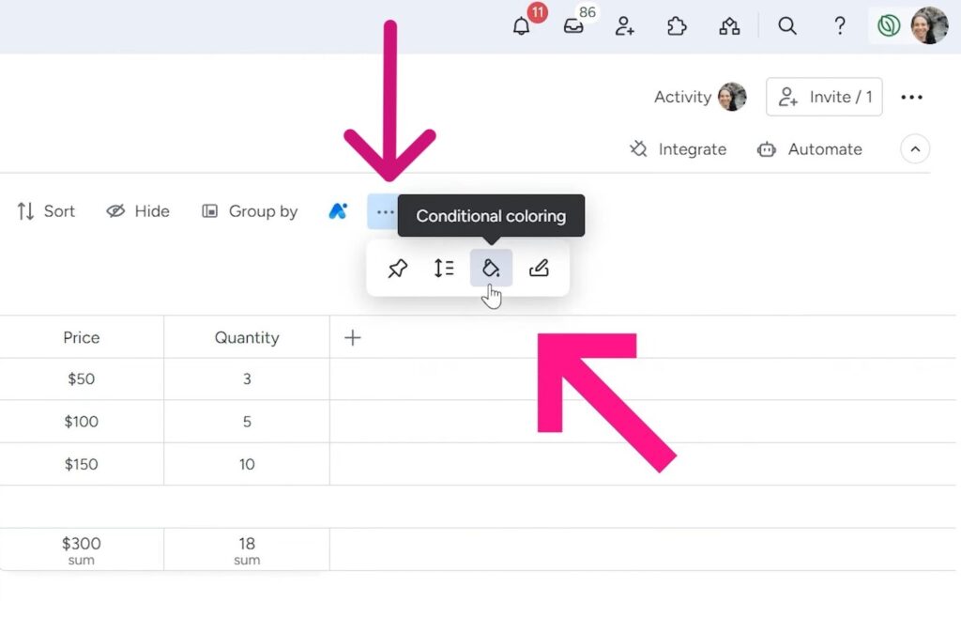Open the Integrate menu
Viewport: 961px width, 633px height.
click(x=678, y=148)
